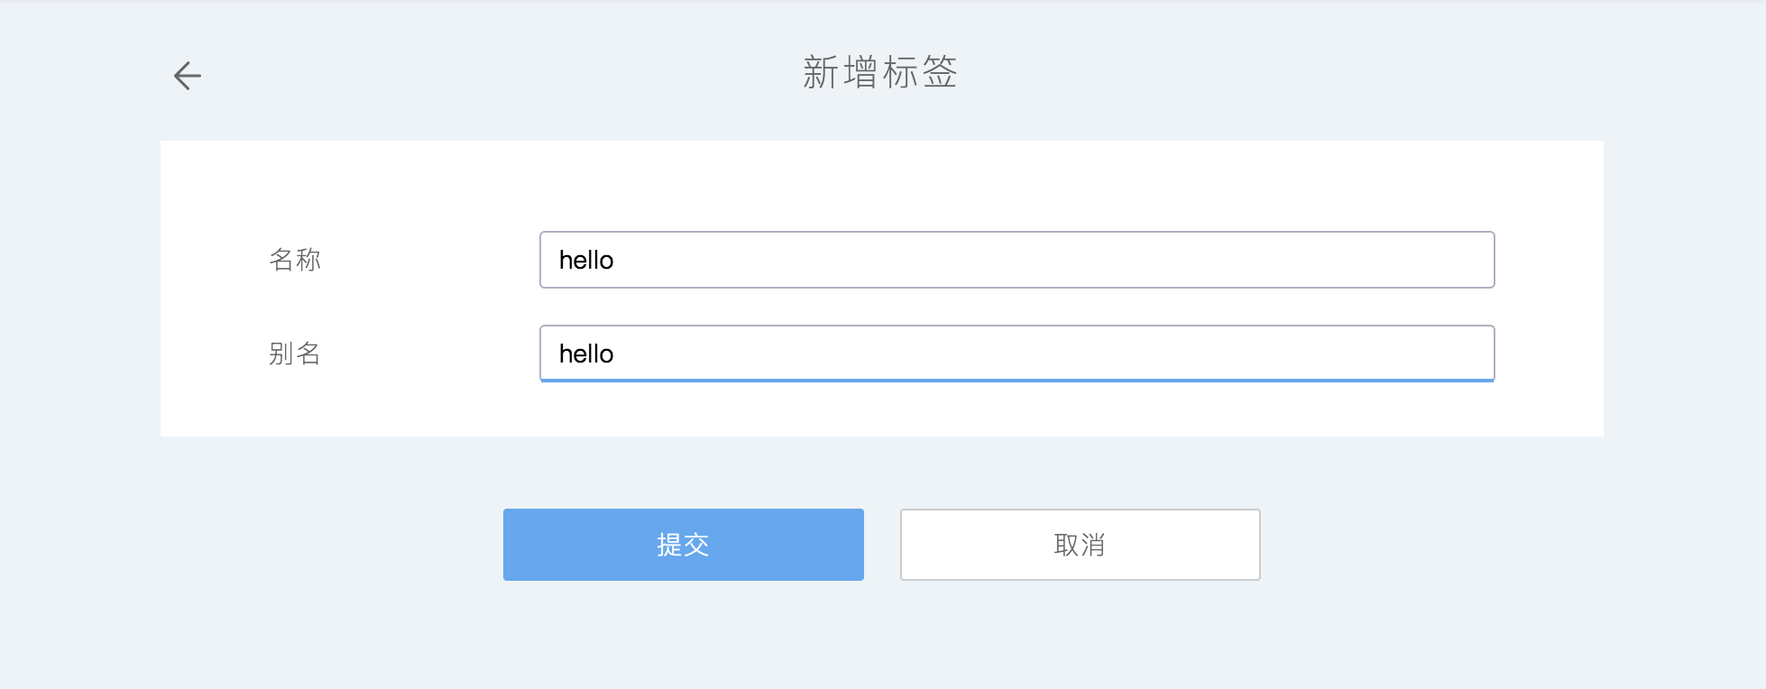
Task: Click the 新增标签 page title
Action: [x=880, y=72]
